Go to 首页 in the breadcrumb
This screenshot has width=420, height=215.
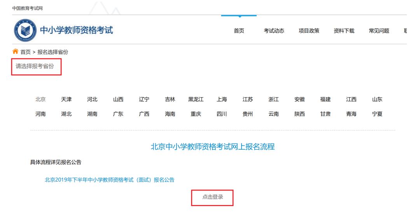point(25,52)
